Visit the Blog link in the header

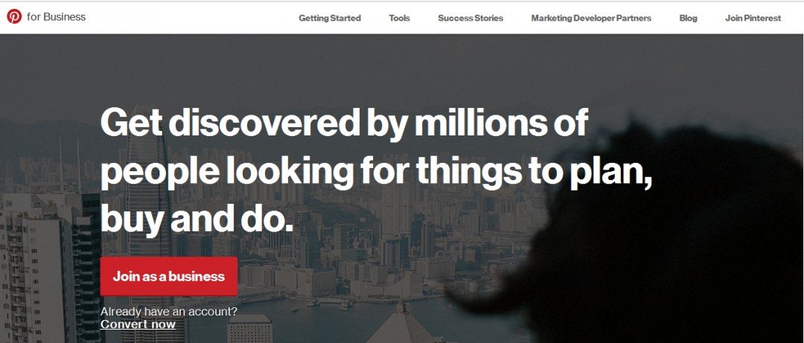point(688,18)
